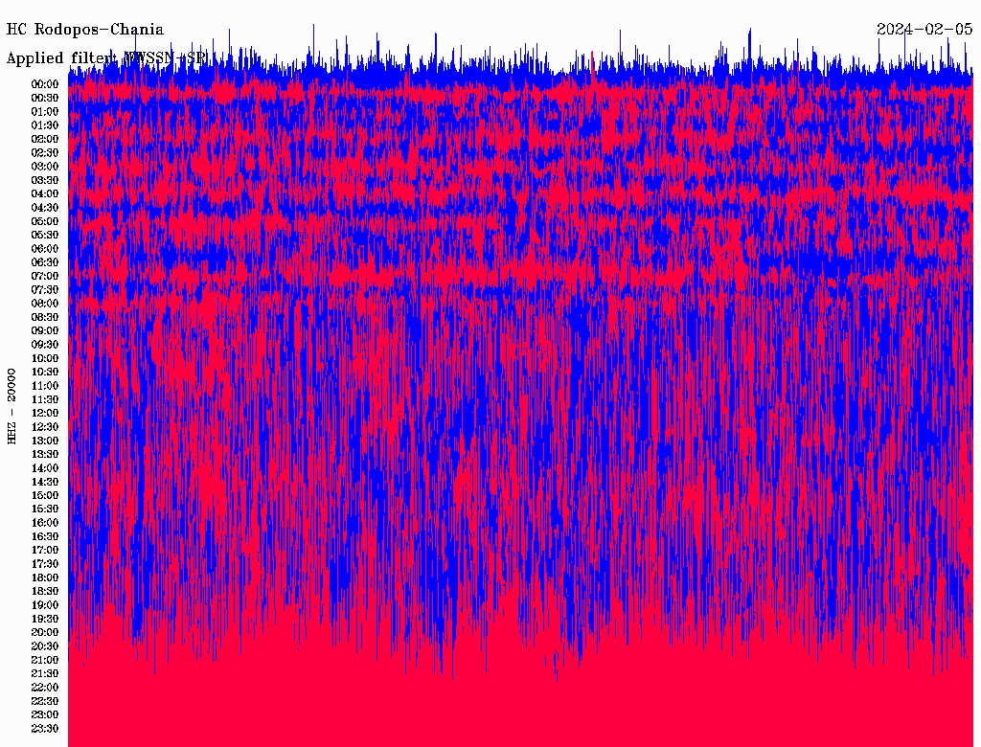Screen dimensions: 981x747
Task: Pick the 17:00 time row label
Action: [45, 551]
